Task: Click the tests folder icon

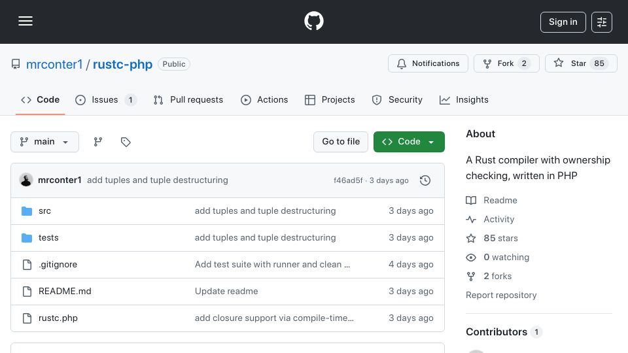Action: click(27, 238)
